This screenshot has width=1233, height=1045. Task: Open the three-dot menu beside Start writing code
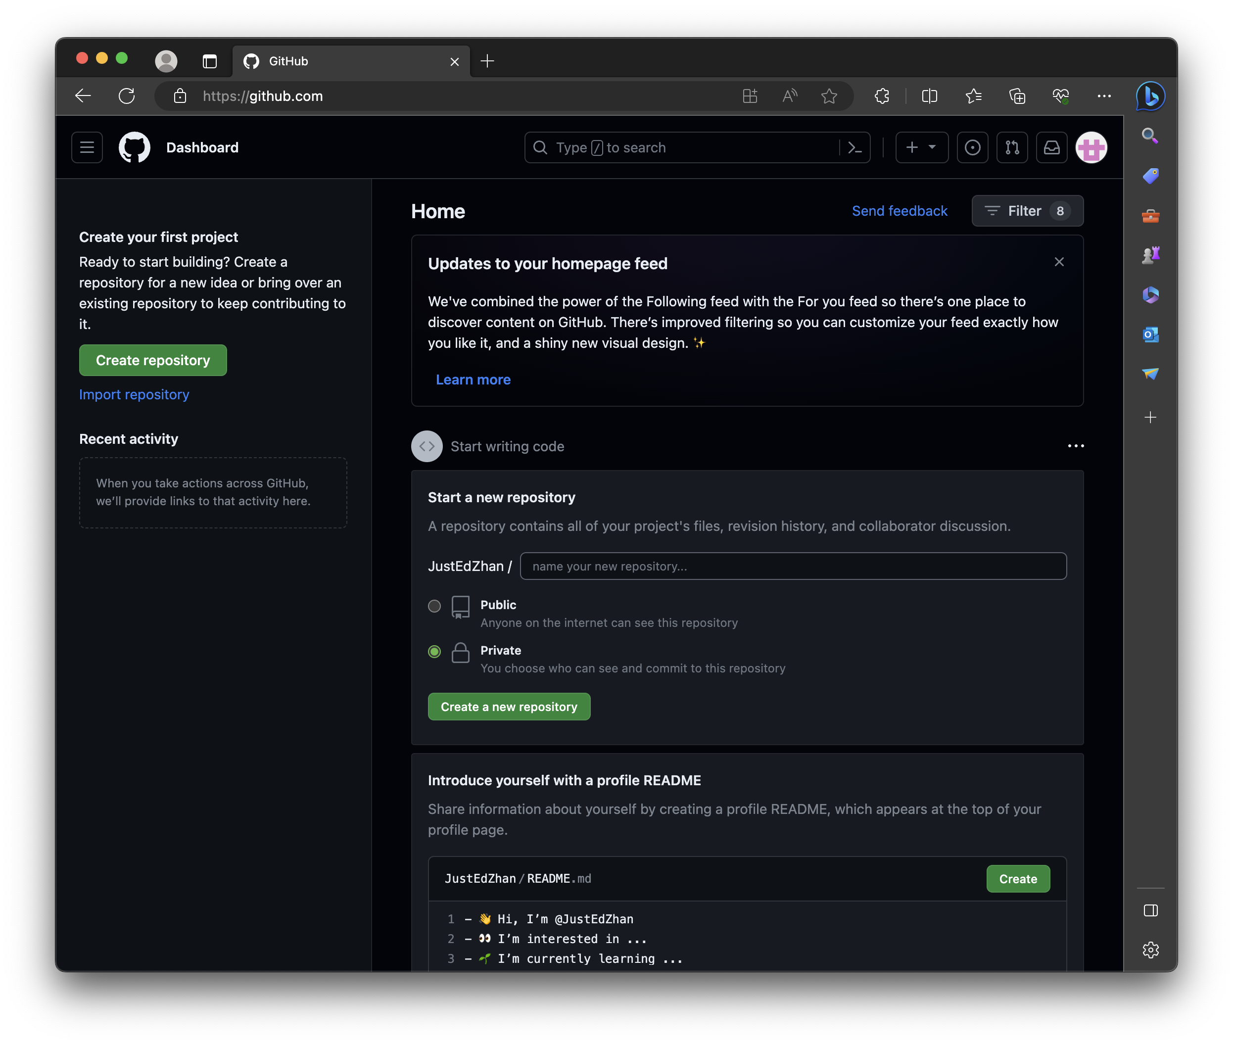coord(1075,446)
